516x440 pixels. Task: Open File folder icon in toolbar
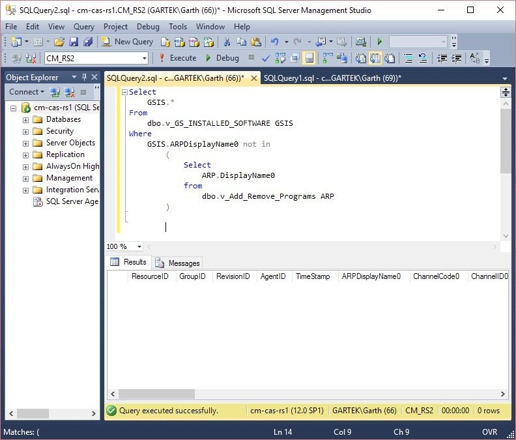(x=59, y=42)
